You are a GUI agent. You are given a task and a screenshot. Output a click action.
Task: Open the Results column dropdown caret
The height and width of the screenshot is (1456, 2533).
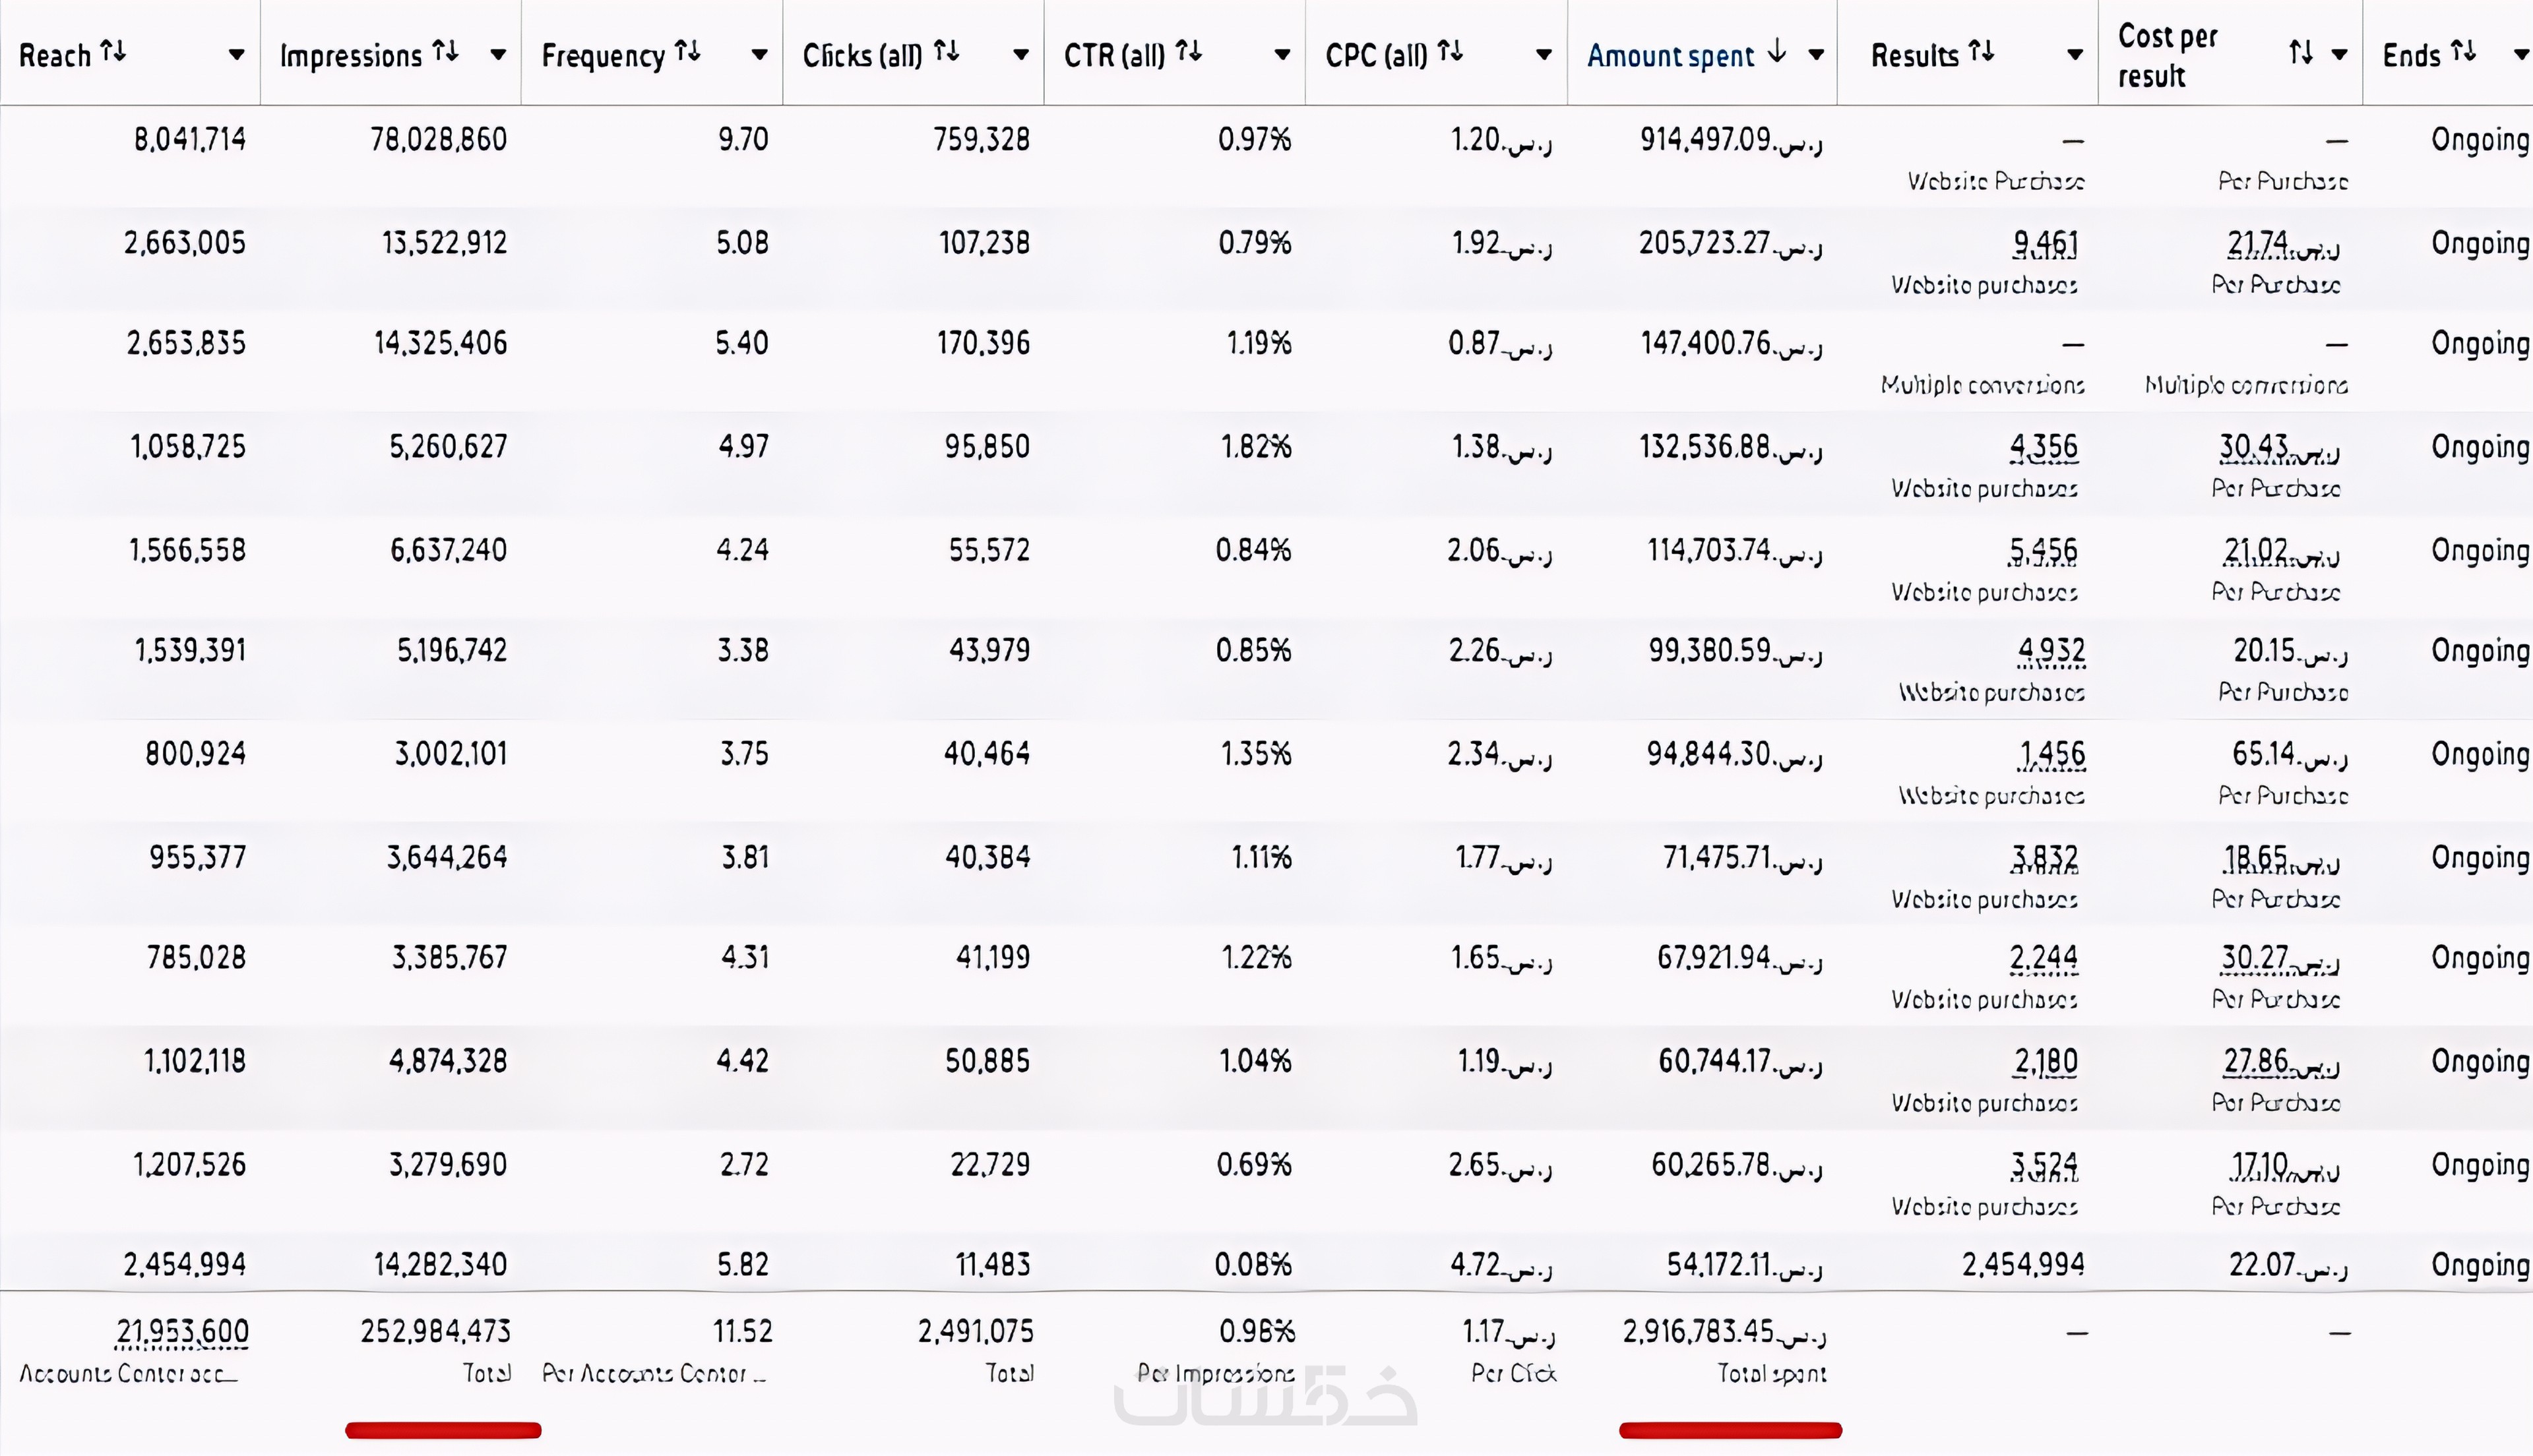[x=2075, y=55]
